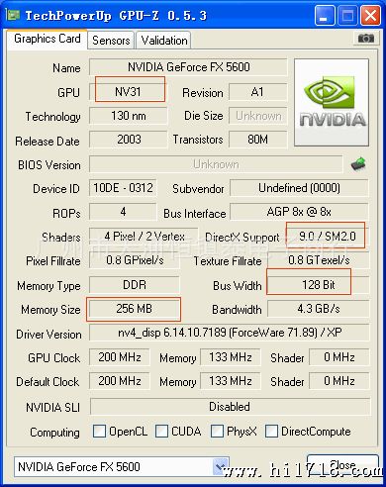Click the BIOS save chip icon

(358, 163)
